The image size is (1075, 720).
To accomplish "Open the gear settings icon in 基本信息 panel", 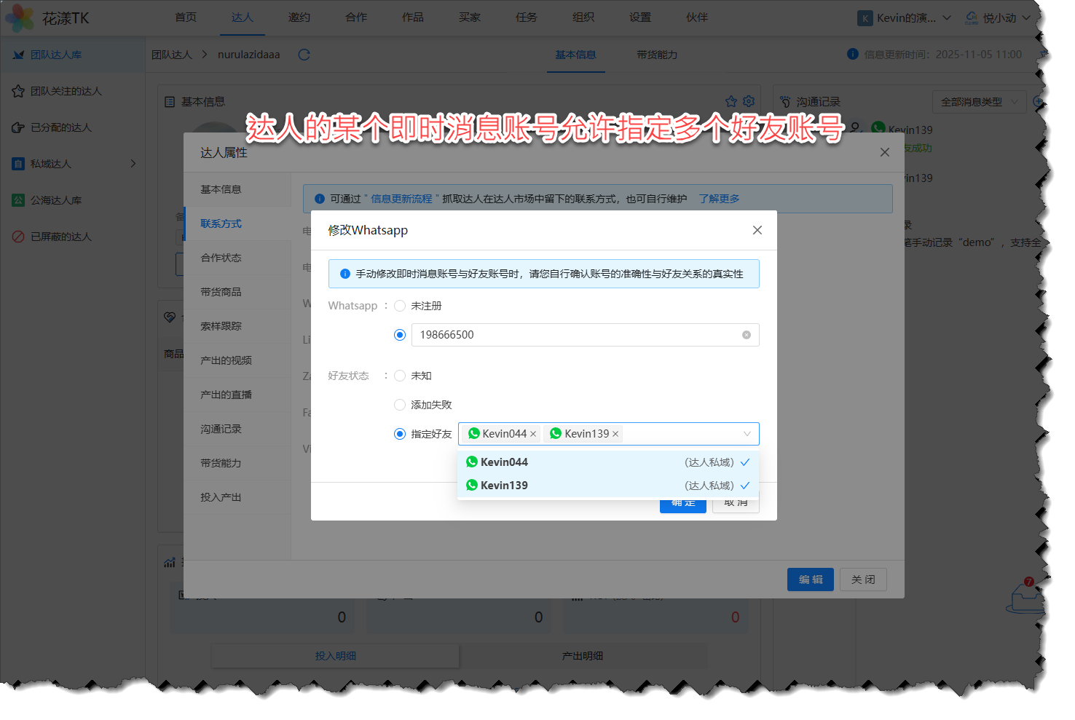I will pyautogui.click(x=749, y=101).
